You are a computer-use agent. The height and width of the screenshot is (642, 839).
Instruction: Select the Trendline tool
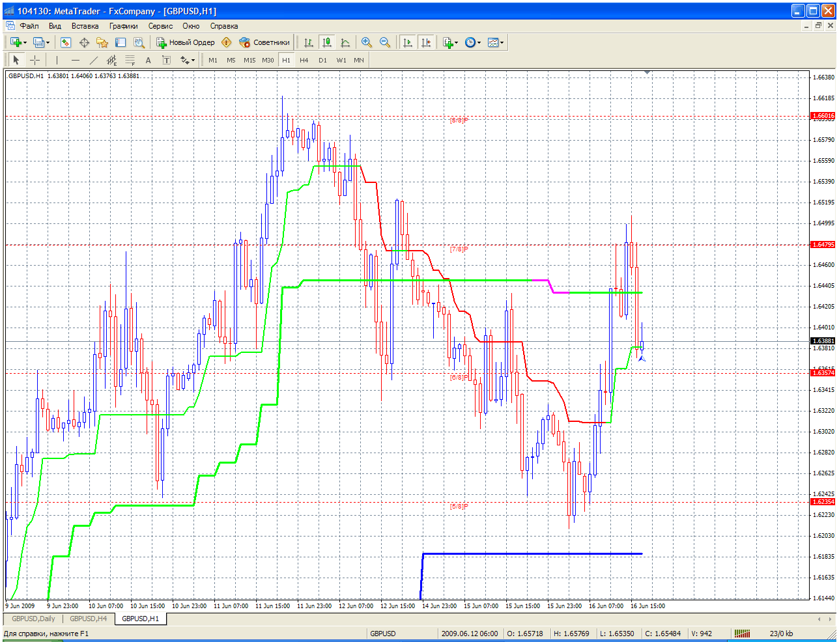tap(93, 60)
